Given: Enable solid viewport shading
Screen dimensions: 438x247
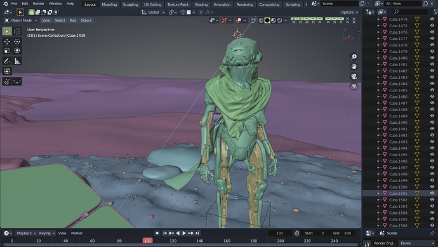Looking at the screenshot, I should click(x=267, y=20).
